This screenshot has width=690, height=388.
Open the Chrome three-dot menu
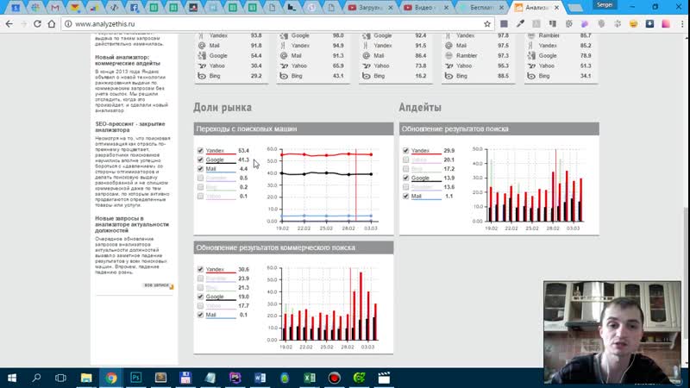pyautogui.click(x=682, y=24)
